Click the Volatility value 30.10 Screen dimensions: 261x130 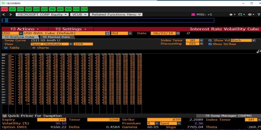(61, 123)
